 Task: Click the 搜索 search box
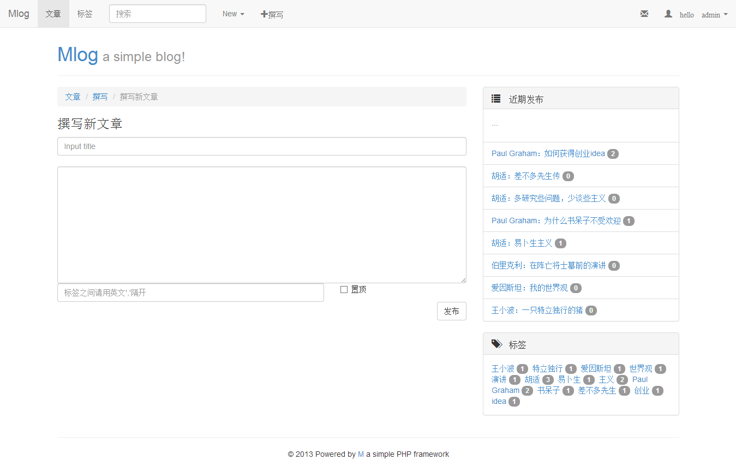coord(157,14)
